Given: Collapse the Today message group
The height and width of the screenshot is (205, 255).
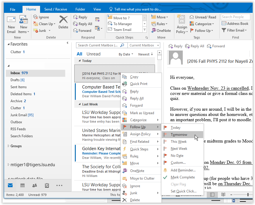Looking at the screenshot, I should tap(80, 60).
